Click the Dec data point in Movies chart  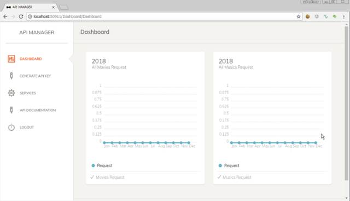click(x=189, y=143)
